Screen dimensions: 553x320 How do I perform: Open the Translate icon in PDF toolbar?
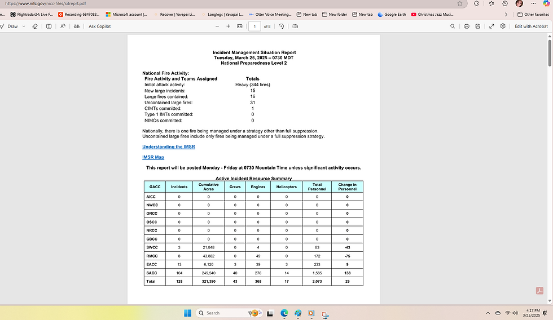(77, 26)
